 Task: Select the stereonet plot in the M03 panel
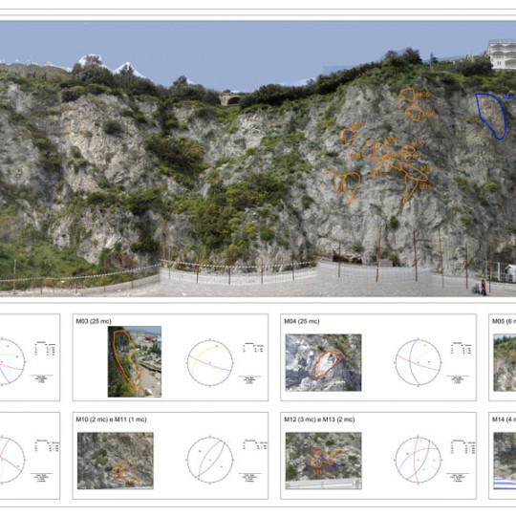[x=210, y=363]
